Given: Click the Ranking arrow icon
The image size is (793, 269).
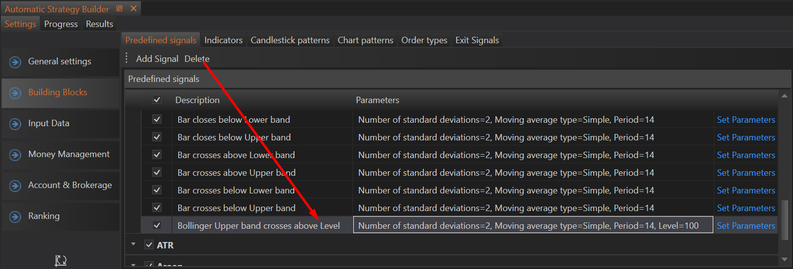Looking at the screenshot, I should point(15,216).
